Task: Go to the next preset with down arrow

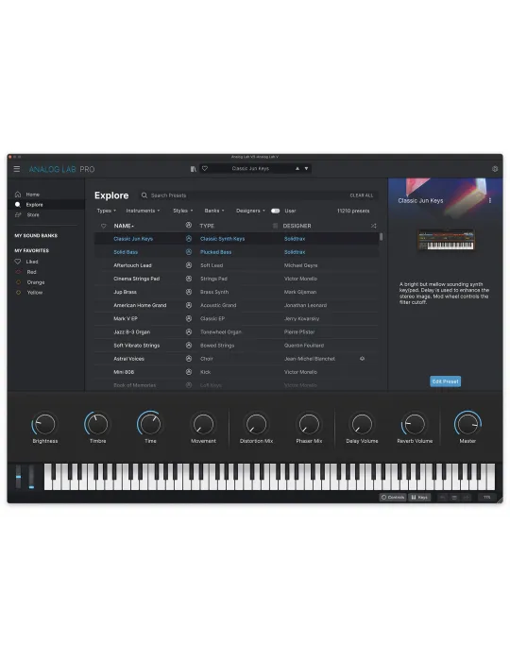Action: click(x=306, y=168)
